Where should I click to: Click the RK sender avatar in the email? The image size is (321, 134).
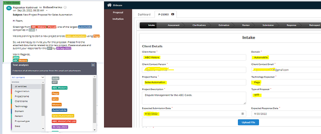coord(9,8)
